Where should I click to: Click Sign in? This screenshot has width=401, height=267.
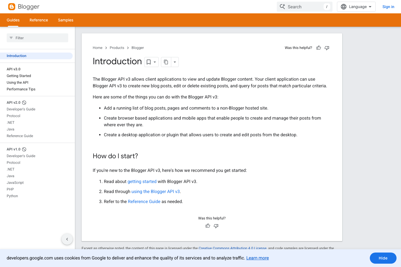(x=388, y=6)
